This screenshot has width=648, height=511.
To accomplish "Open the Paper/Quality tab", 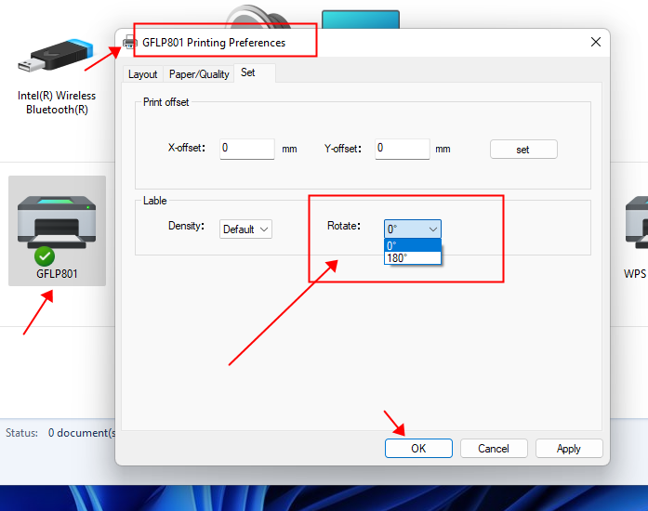I will (199, 73).
